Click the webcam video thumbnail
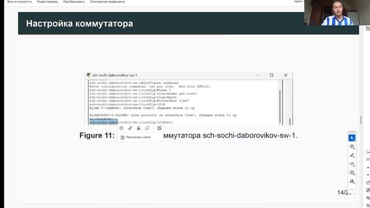 point(337,13)
